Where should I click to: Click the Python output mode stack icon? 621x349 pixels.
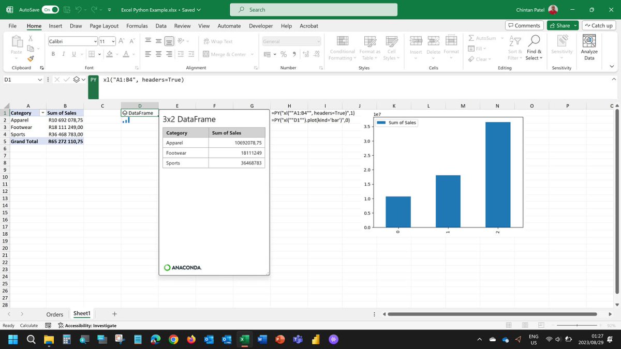[77, 80]
